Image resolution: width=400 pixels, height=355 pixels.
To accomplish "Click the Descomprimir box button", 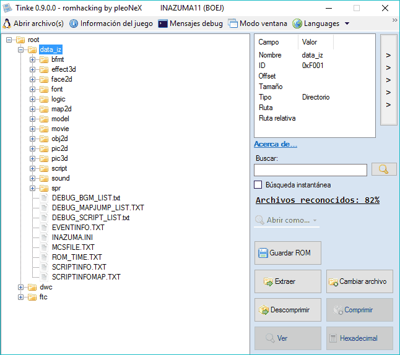I will tap(287, 310).
